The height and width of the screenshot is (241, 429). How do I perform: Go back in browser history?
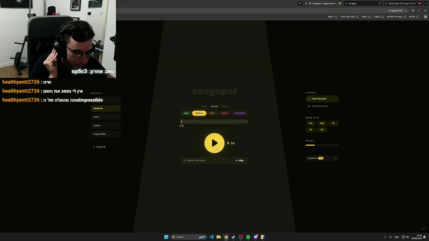(425, 11)
